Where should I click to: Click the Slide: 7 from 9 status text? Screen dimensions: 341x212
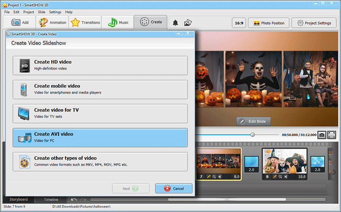14,206
